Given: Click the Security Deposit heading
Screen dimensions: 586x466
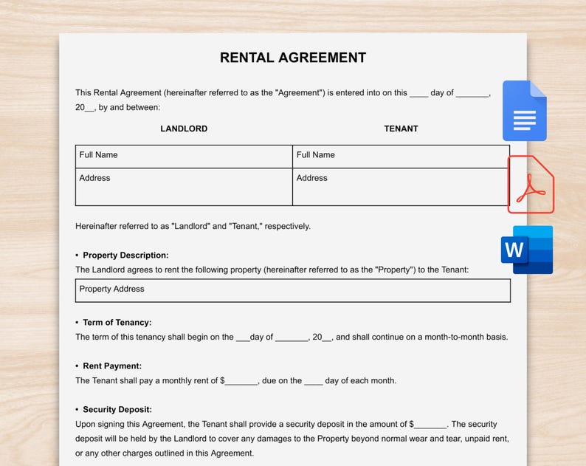Looking at the screenshot, I should 117,410.
